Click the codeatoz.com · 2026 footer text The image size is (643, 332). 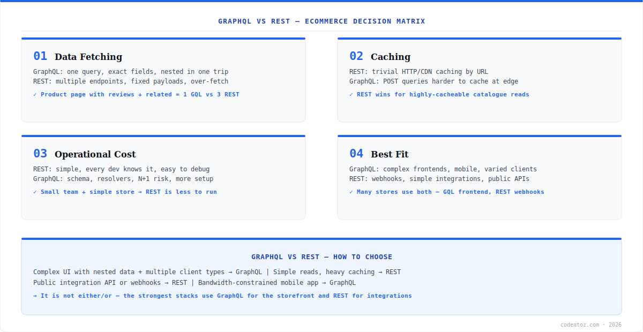tap(591, 325)
